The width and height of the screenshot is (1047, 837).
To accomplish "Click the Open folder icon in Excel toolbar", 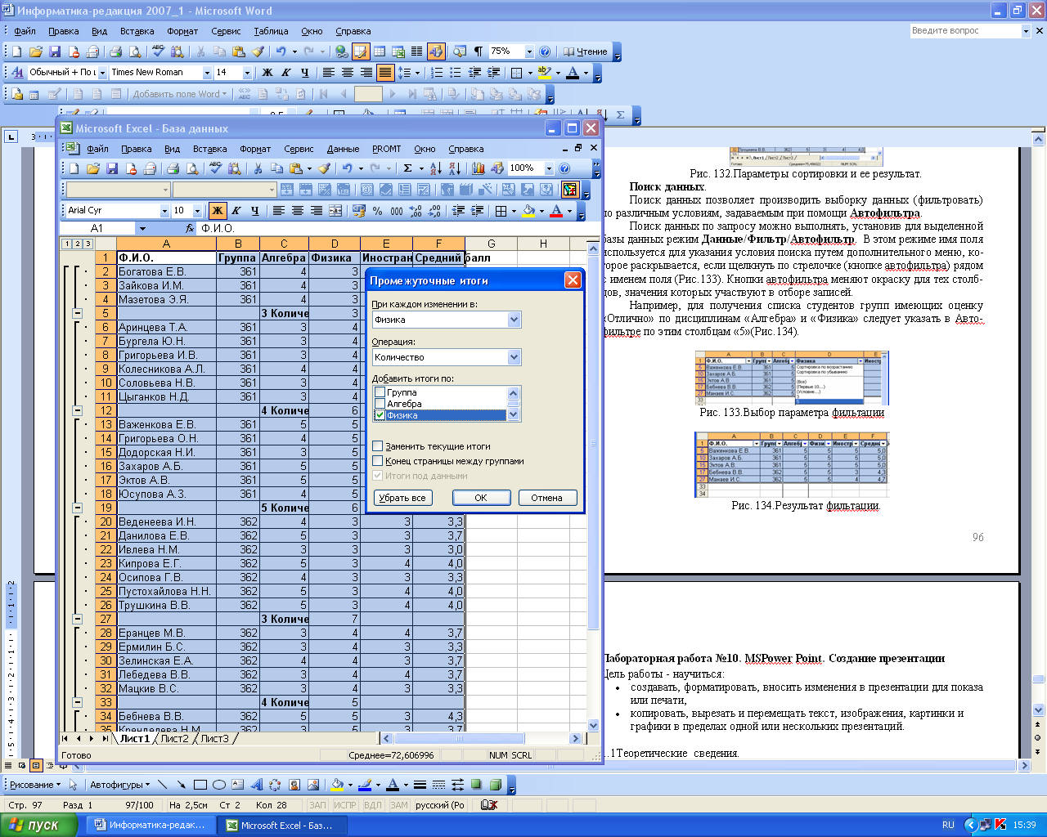I will pos(92,168).
